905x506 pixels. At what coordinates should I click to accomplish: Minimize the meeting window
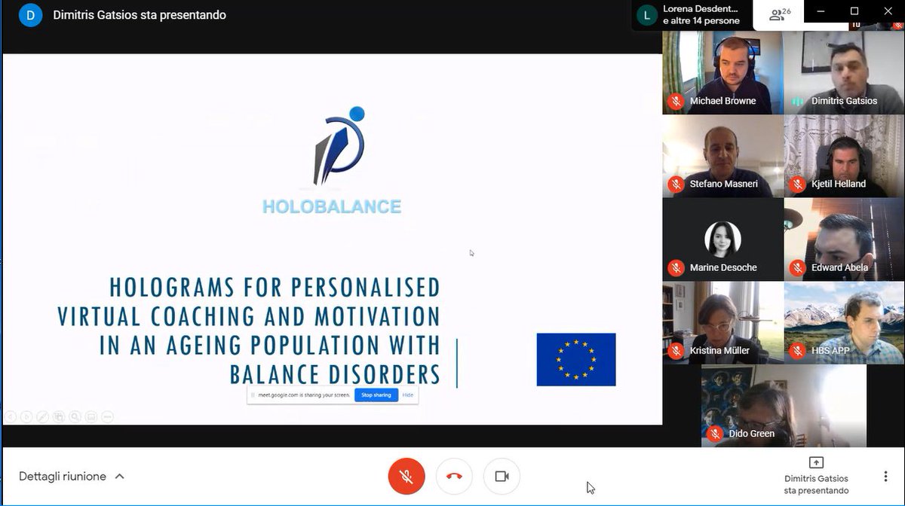tap(821, 11)
